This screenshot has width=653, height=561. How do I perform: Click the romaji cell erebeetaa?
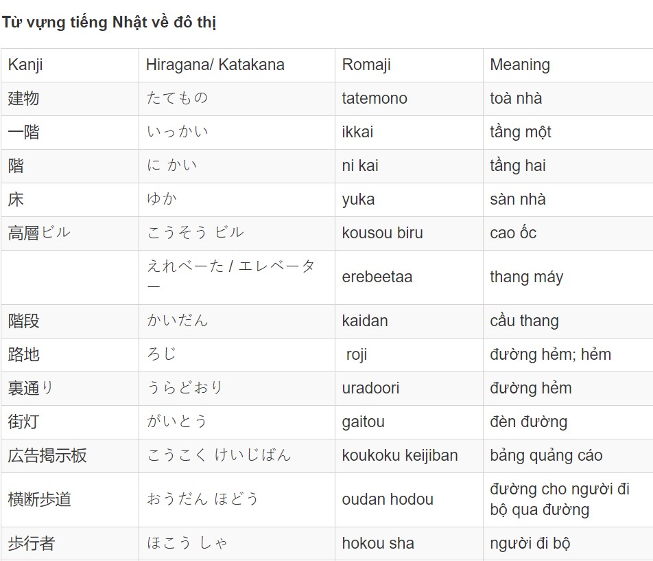409,277
